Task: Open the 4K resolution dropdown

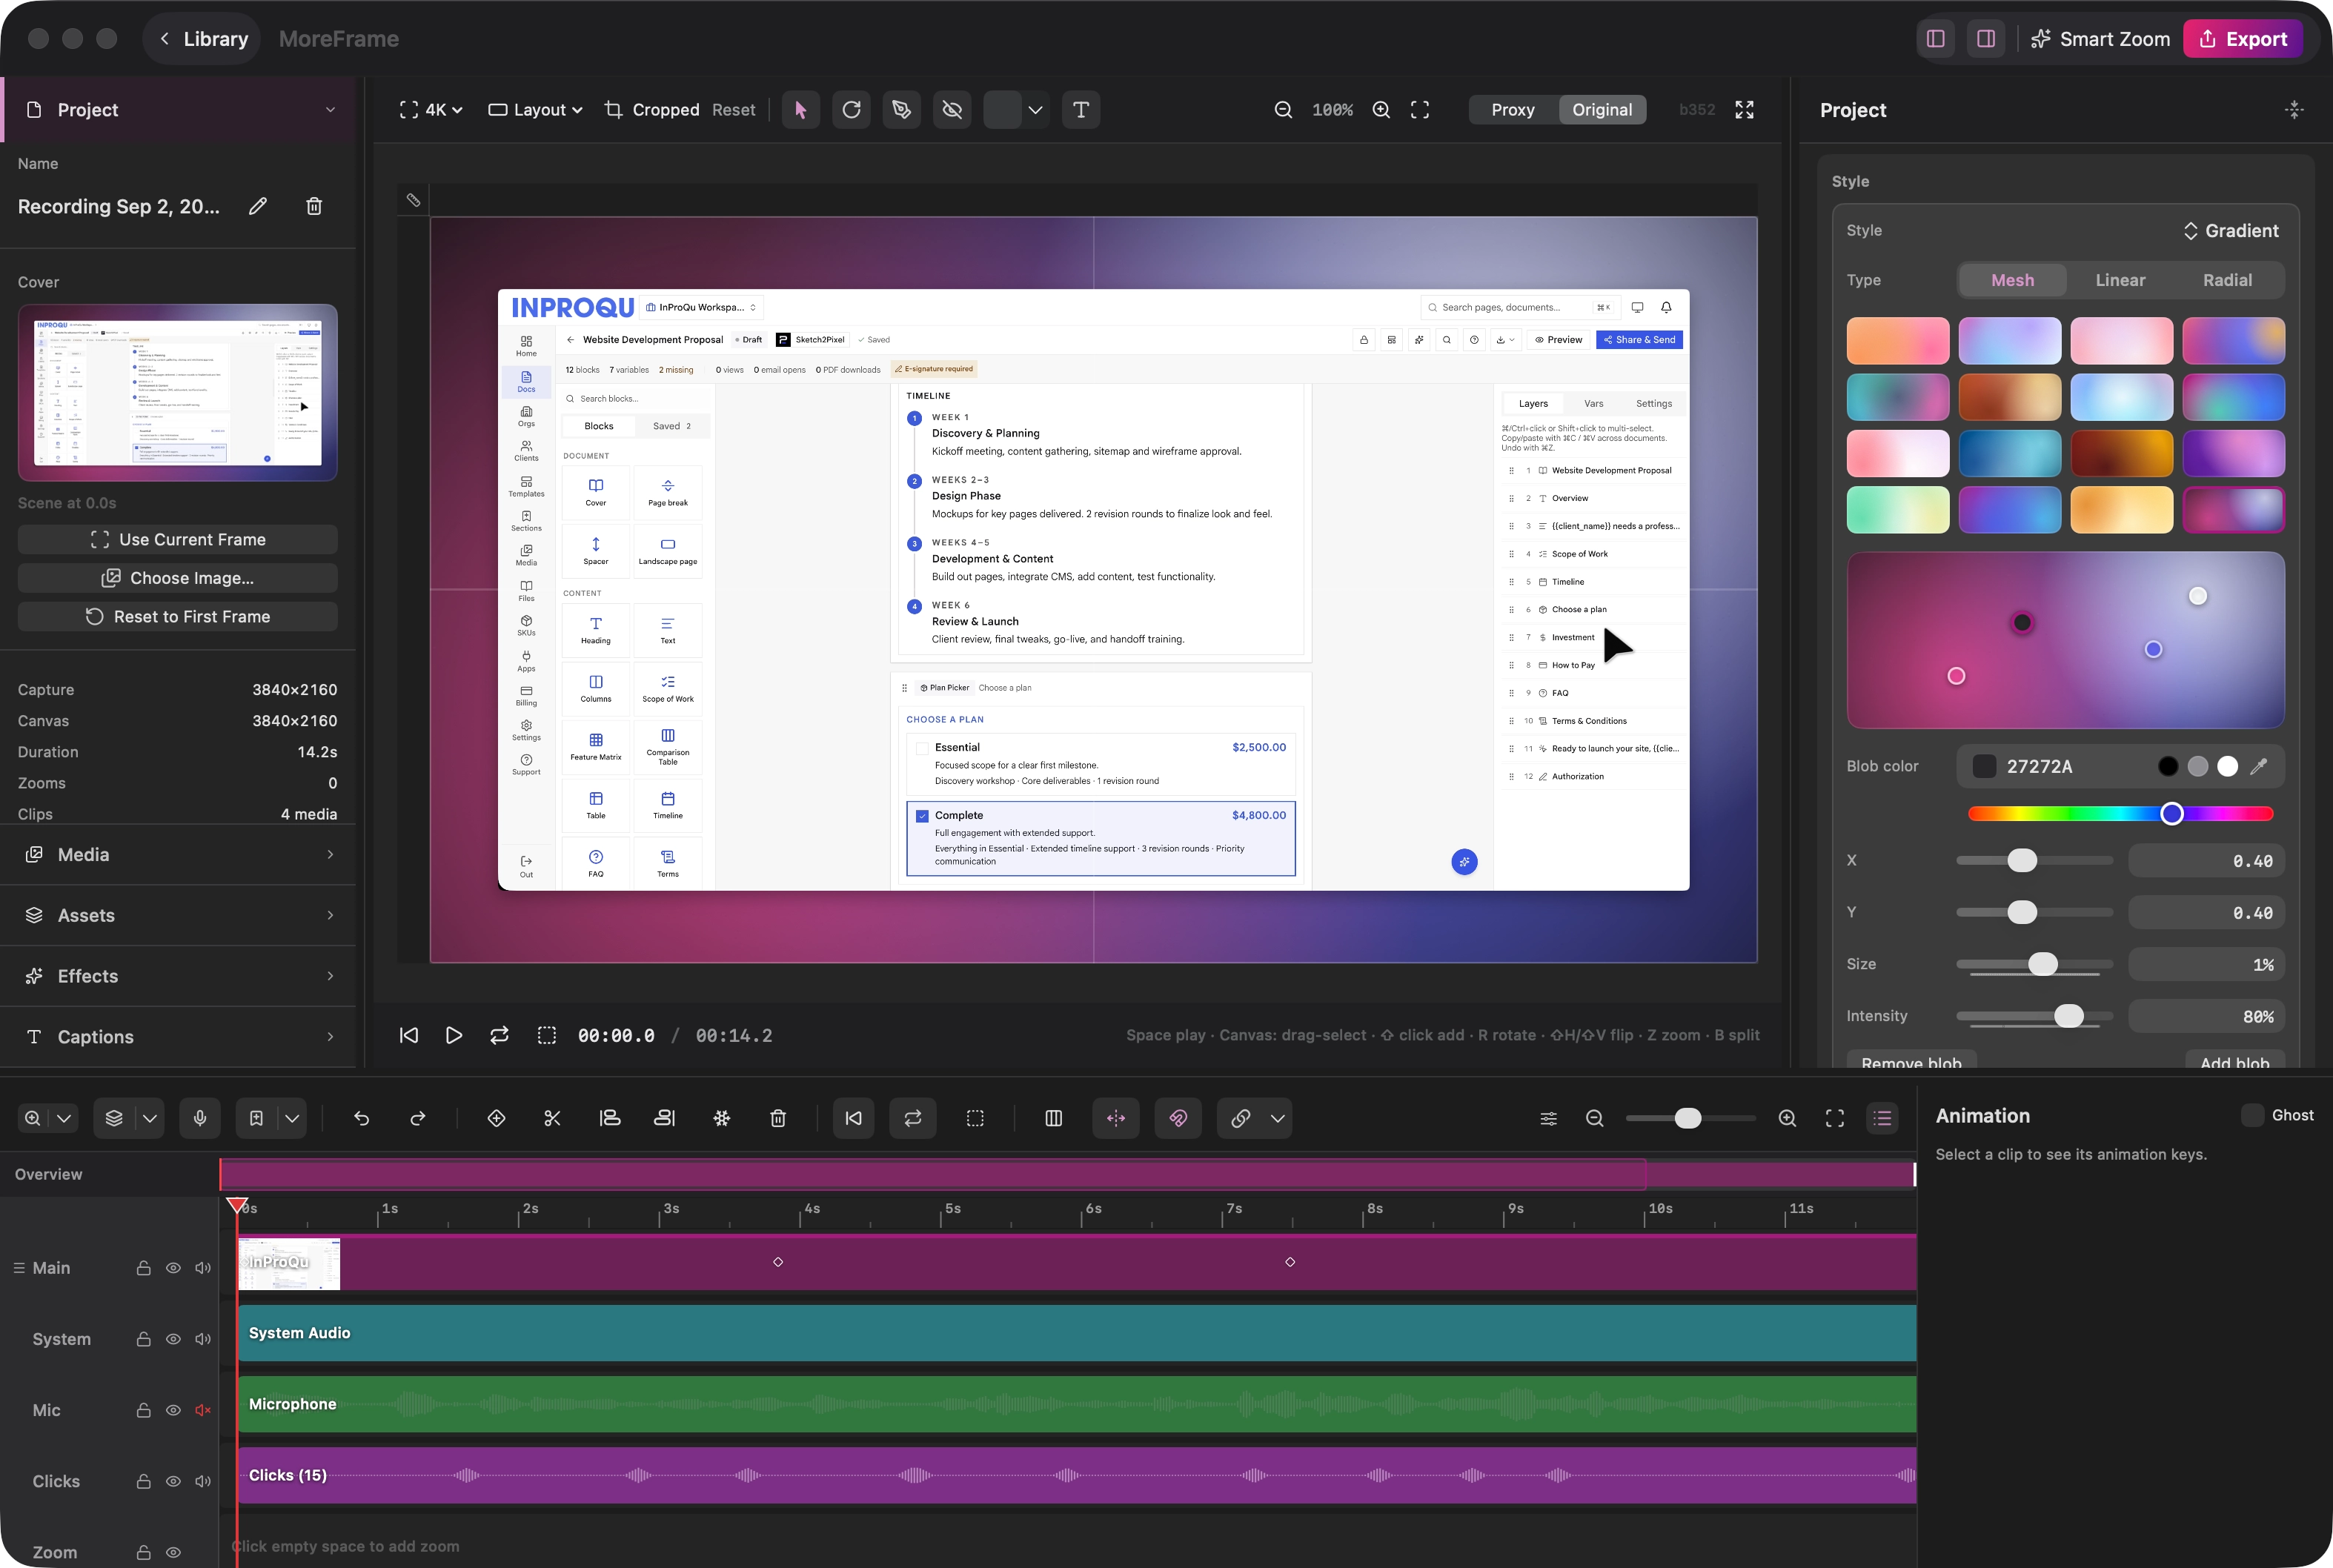Action: pos(431,110)
